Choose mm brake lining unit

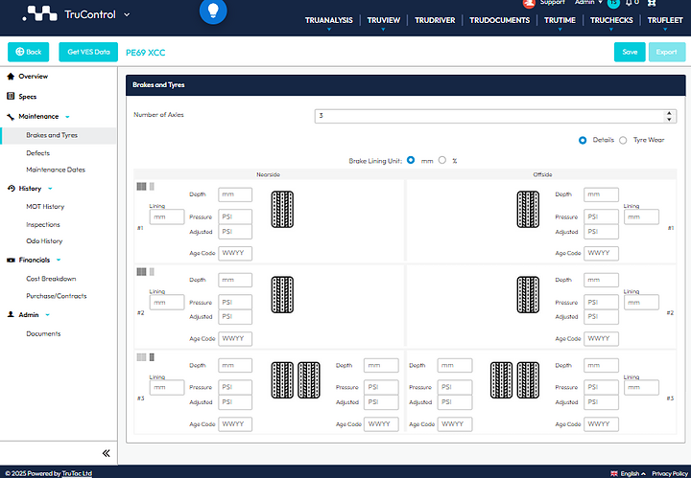click(x=411, y=160)
